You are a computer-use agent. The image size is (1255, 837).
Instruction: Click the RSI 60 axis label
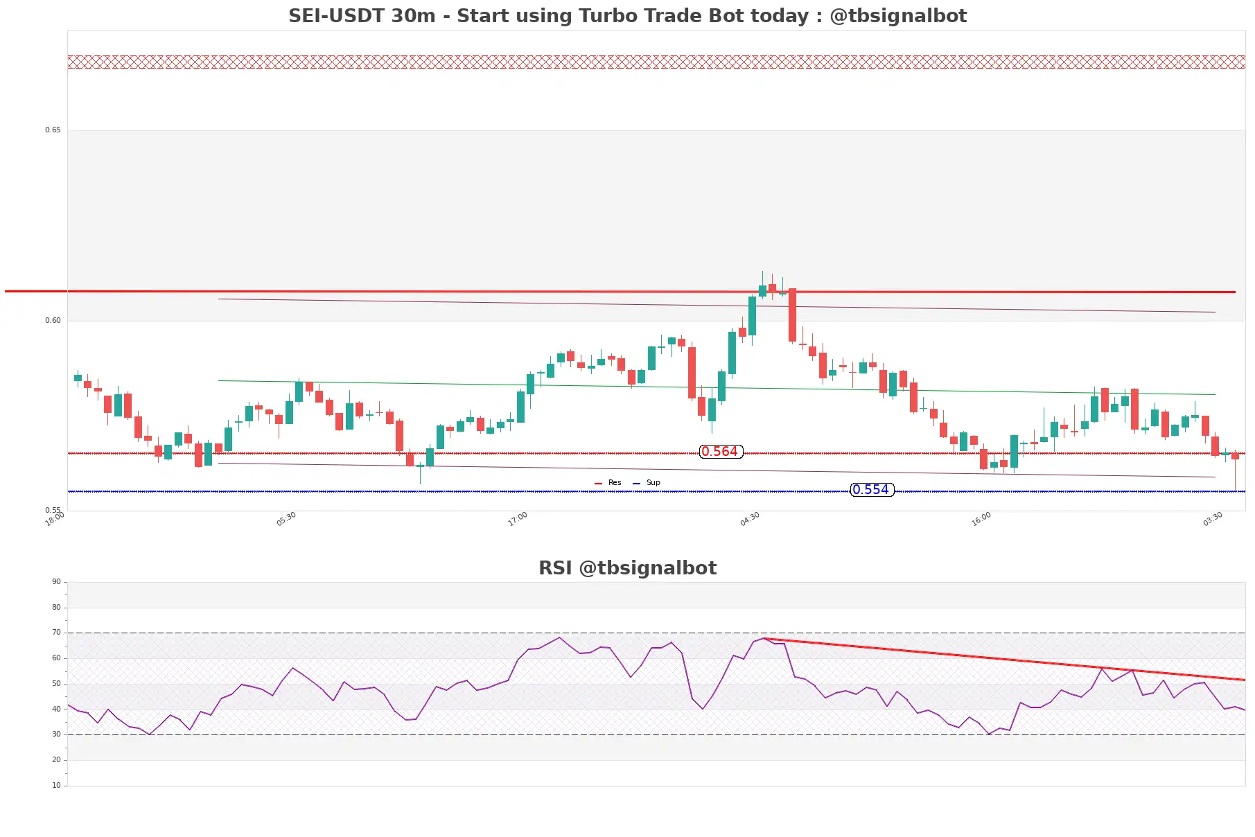pyautogui.click(x=56, y=658)
